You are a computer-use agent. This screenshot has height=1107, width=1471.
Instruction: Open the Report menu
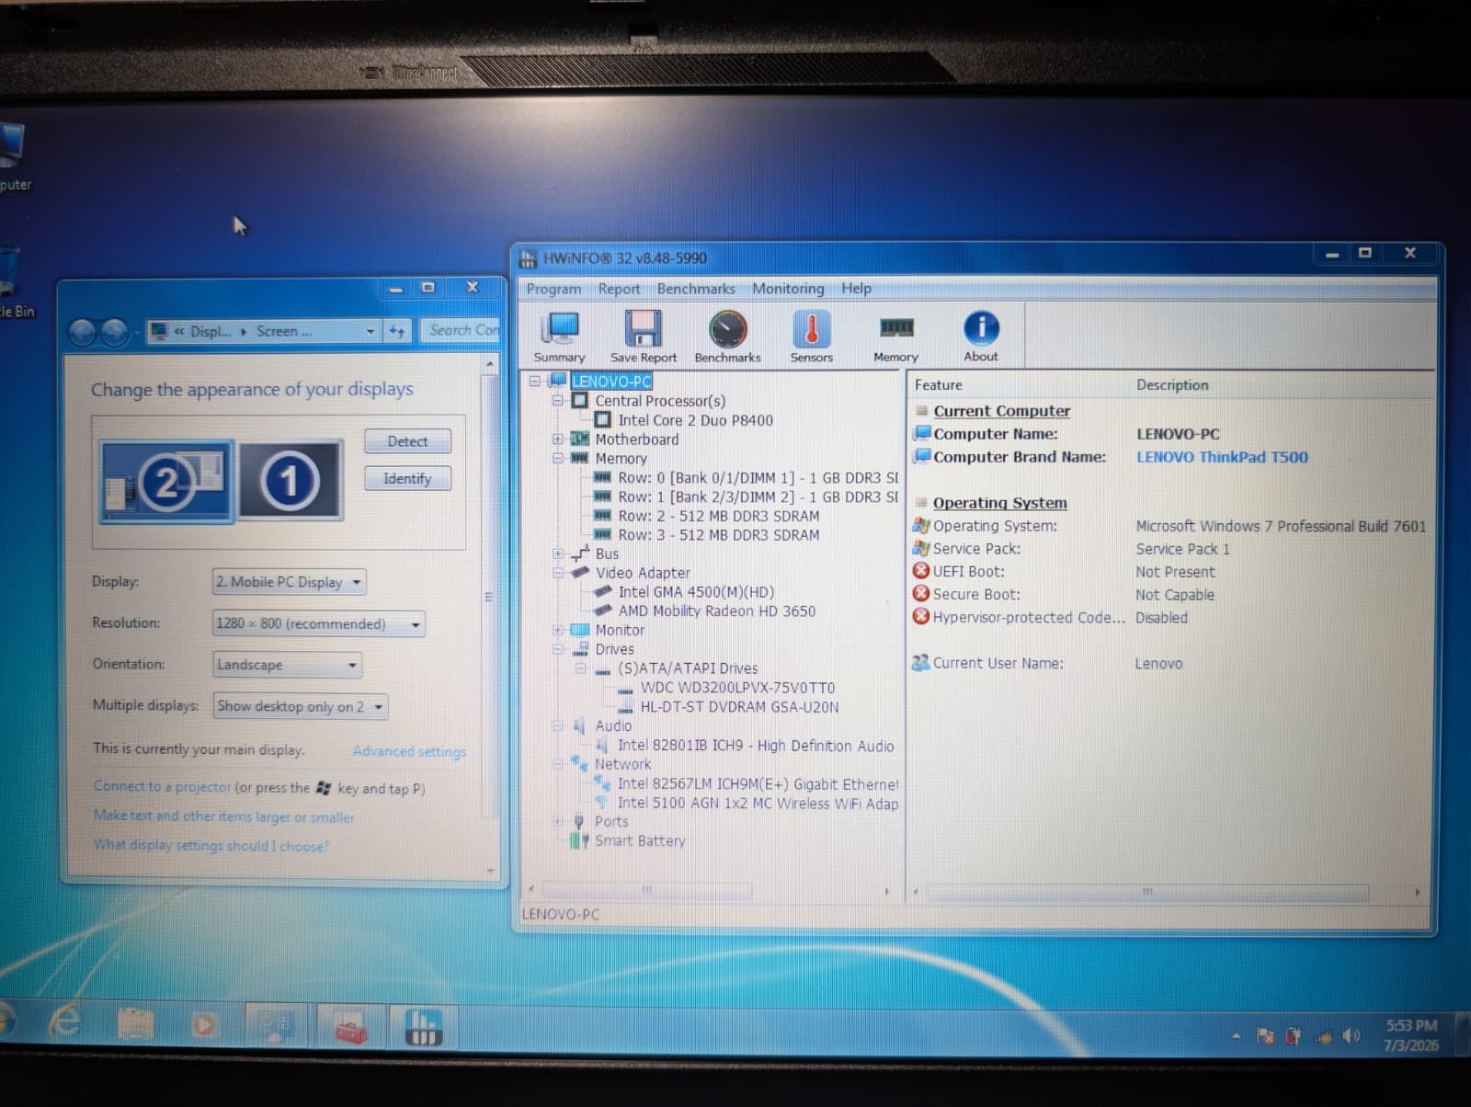[x=619, y=289]
